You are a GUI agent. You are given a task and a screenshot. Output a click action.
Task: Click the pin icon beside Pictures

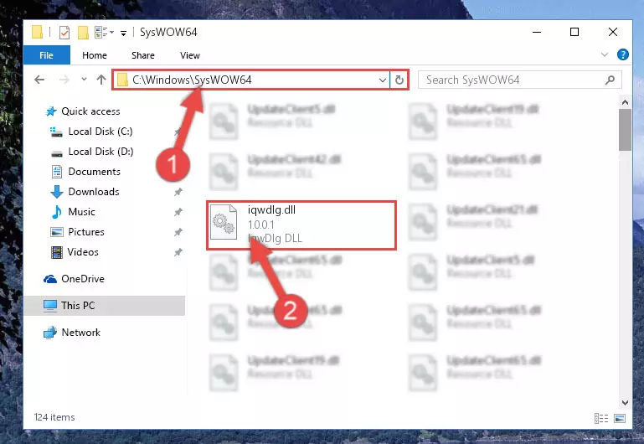pos(178,232)
